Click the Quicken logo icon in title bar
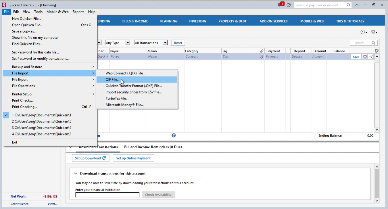This screenshot has width=388, height=209. (x=4, y=5)
